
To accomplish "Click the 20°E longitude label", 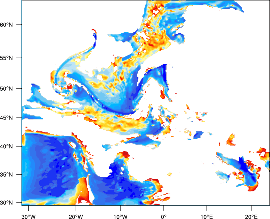I will [x=251, y=217].
